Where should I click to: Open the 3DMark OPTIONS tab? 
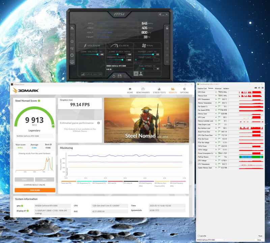click(x=184, y=90)
